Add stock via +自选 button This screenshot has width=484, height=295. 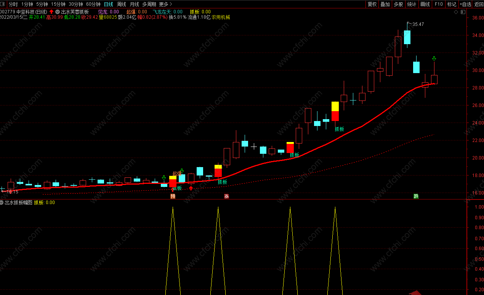click(x=465, y=4)
